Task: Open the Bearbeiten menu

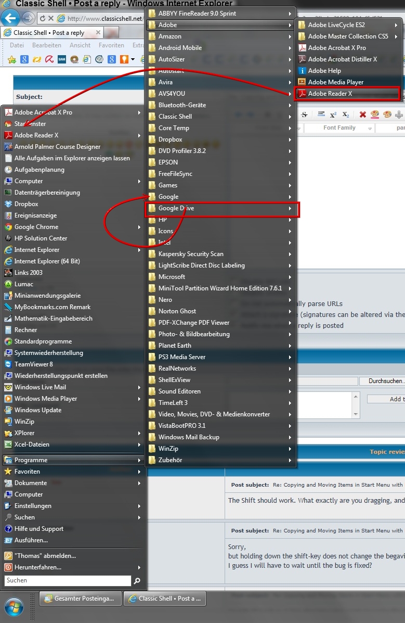Action: tap(47, 45)
